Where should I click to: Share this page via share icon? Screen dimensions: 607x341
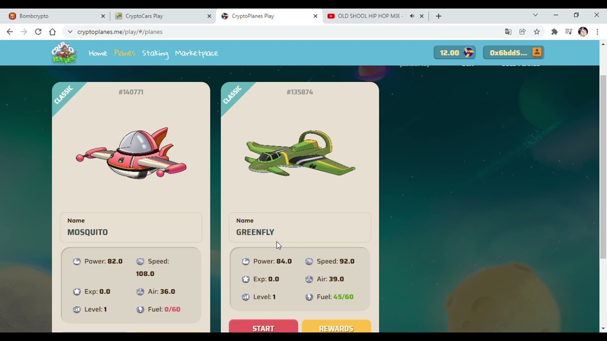(x=523, y=32)
